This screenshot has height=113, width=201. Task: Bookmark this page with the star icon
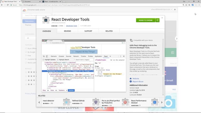click(186, 5)
